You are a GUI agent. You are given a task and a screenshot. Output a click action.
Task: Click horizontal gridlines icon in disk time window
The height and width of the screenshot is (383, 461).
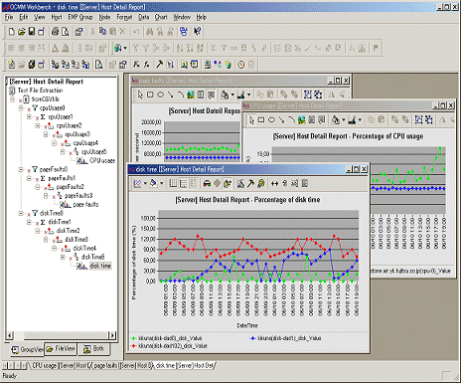tap(183, 183)
